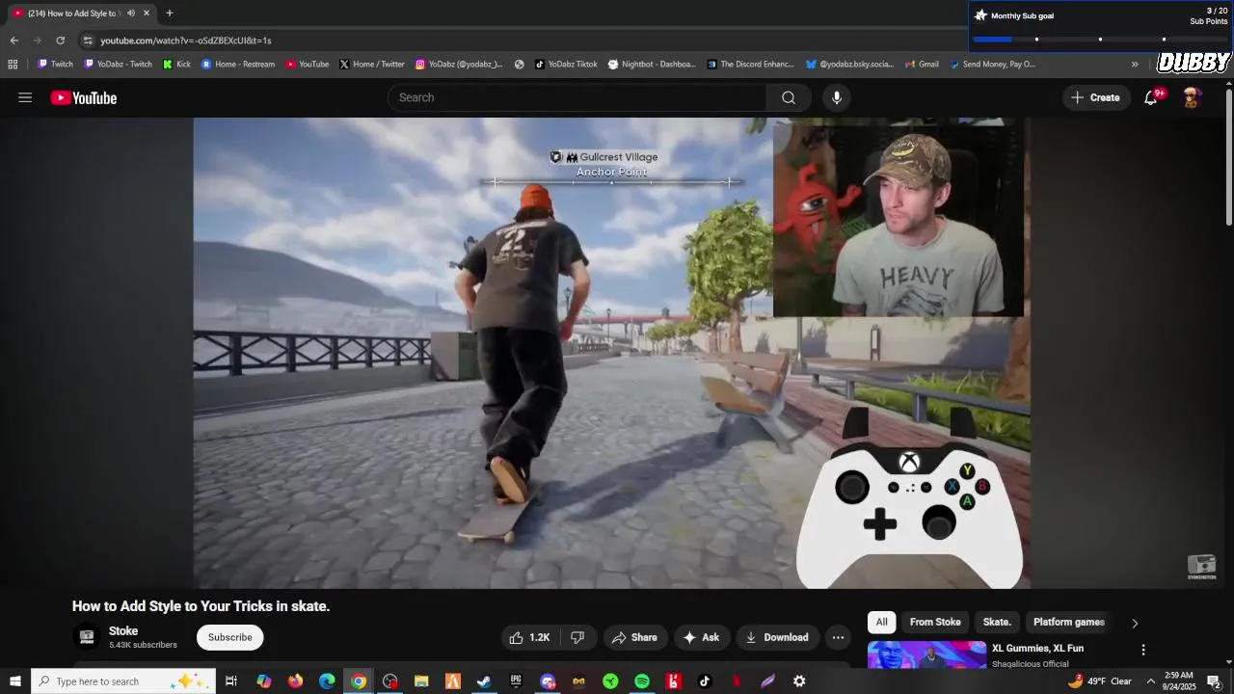Open File Explorer from taskbar
This screenshot has width=1234, height=694.
(x=421, y=681)
